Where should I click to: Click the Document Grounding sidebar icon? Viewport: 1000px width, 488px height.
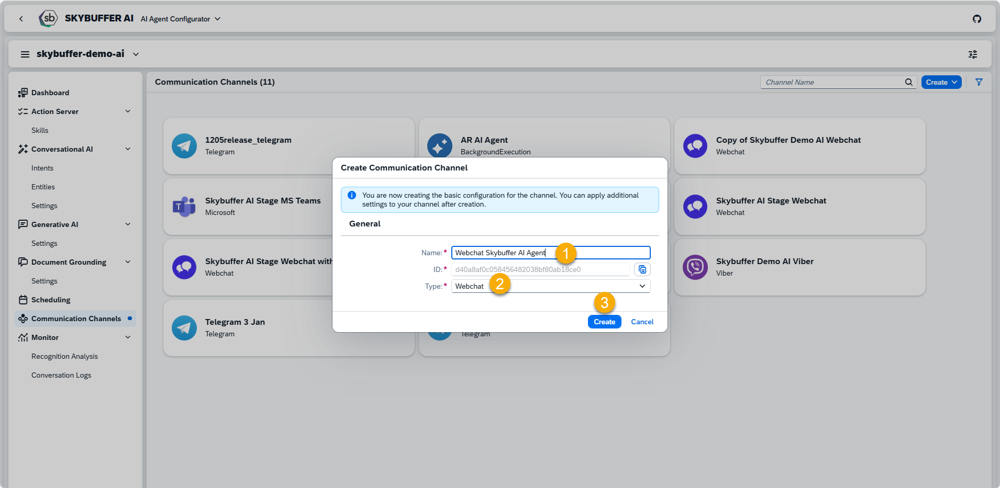[23, 262]
